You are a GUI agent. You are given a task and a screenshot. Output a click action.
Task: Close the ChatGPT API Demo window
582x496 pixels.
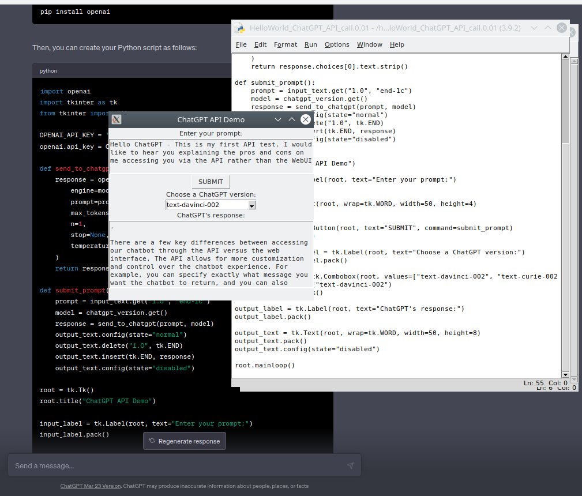[x=306, y=119]
